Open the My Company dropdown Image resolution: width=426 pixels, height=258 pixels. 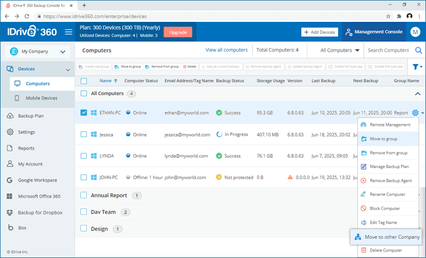click(x=37, y=52)
